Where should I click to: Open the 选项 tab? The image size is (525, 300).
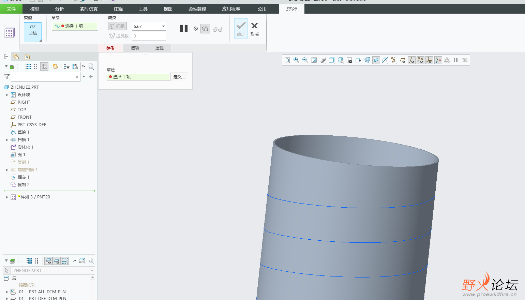tap(135, 48)
